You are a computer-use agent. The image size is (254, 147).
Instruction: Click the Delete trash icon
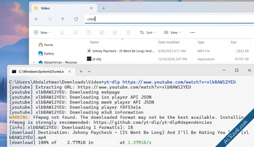[x=128, y=33]
